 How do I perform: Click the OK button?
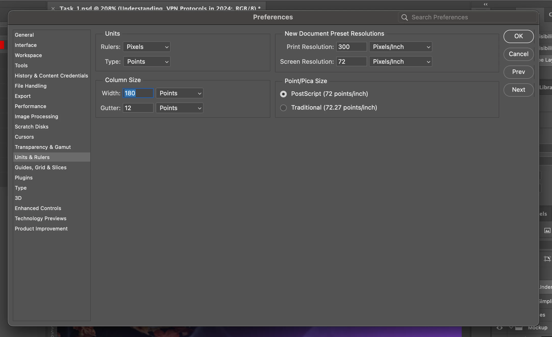click(x=518, y=36)
